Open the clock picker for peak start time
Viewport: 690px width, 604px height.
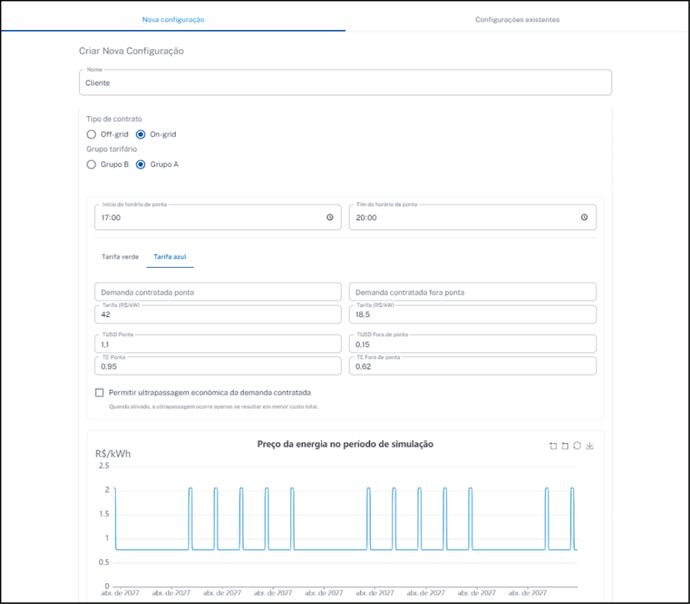pyautogui.click(x=330, y=218)
